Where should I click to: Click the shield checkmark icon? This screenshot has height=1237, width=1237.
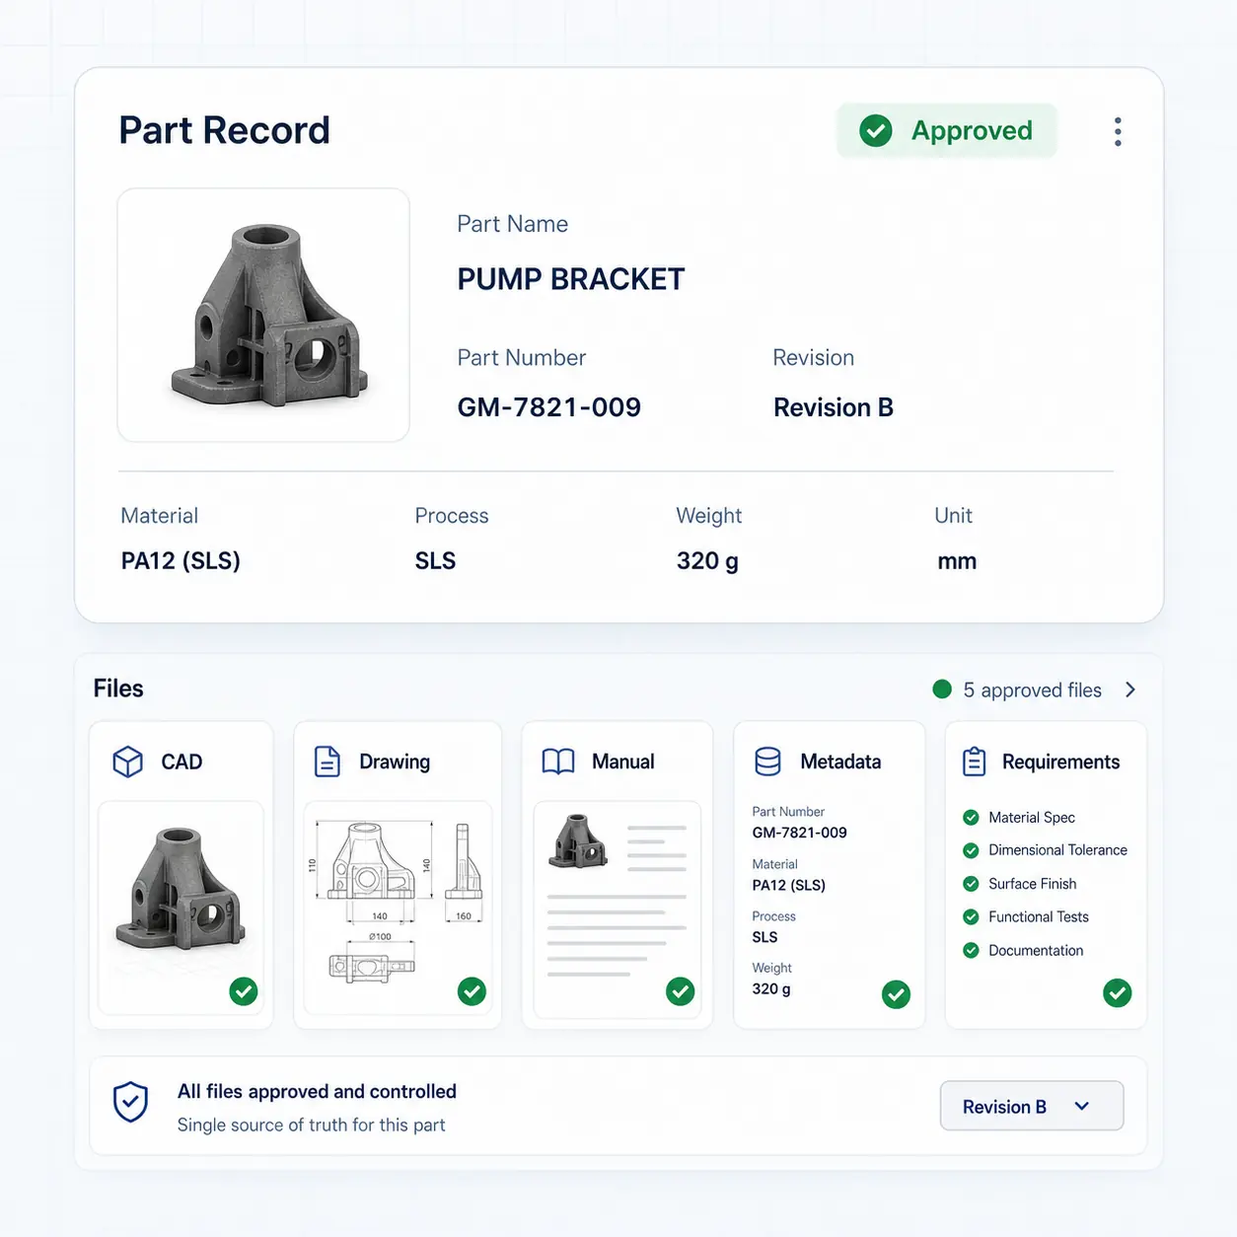point(131,1102)
